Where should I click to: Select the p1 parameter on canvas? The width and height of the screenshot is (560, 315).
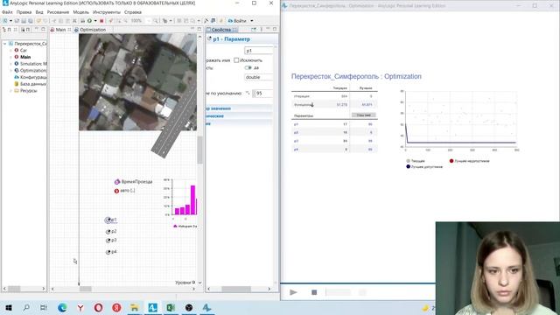[111, 220]
